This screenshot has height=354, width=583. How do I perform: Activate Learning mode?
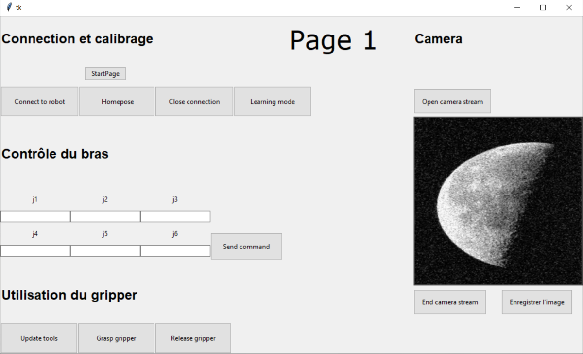pos(273,102)
